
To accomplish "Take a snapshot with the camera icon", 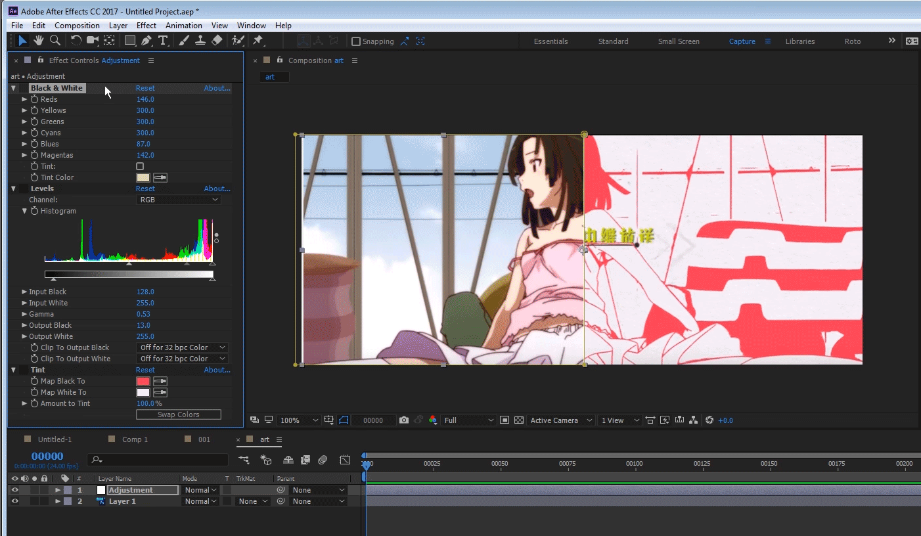I will coord(404,420).
